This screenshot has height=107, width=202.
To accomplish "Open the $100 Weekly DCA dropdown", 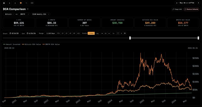I will [x=41, y=14].
